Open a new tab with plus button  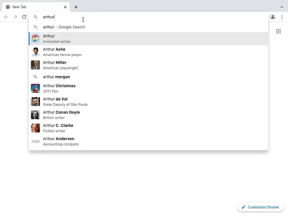coord(76,7)
